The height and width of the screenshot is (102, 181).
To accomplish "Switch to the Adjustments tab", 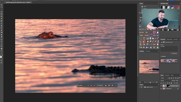I will [170, 39].
